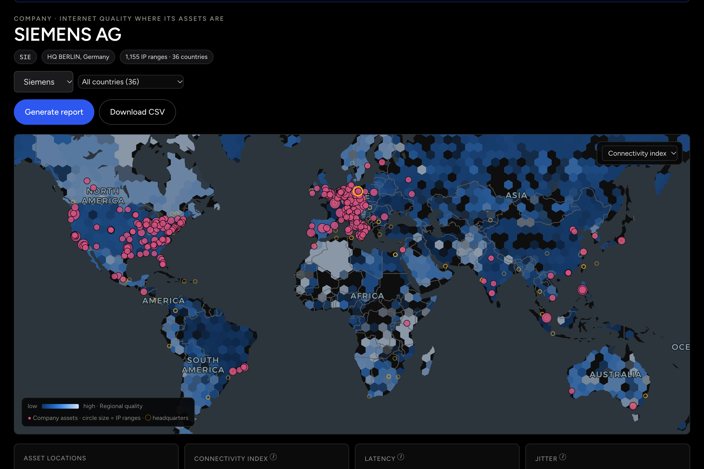Click the asset marker in East Africa
The width and height of the screenshot is (704, 469).
407,323
